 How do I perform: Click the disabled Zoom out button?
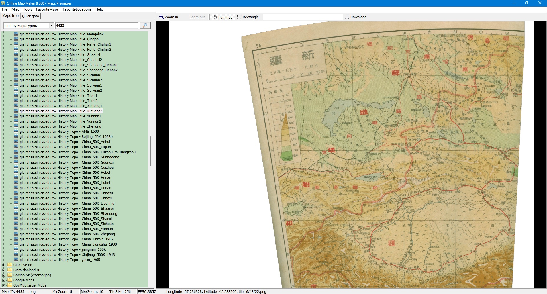pos(197,17)
